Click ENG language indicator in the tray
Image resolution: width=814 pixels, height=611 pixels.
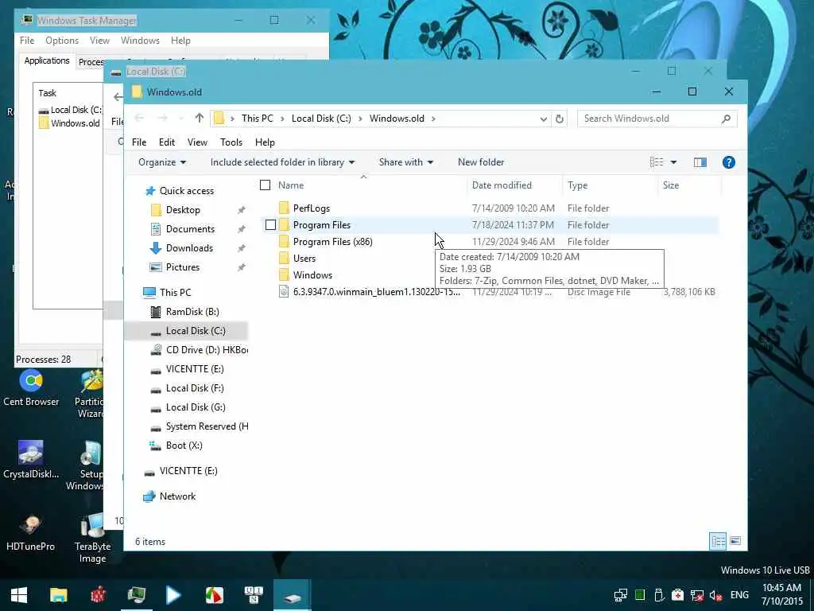click(x=739, y=595)
